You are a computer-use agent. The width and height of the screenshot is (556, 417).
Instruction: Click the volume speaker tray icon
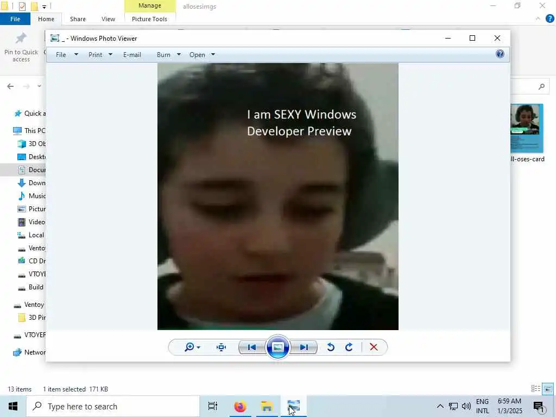pos(466,406)
